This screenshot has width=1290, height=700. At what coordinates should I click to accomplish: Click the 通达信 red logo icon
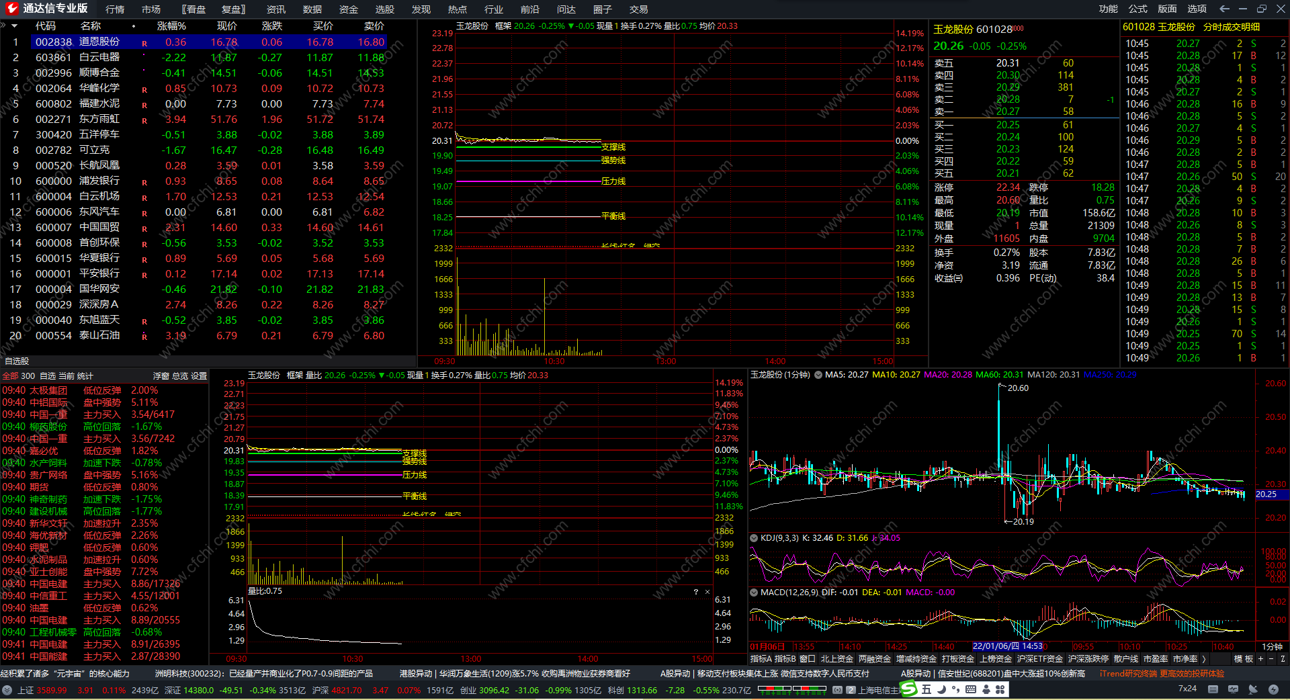click(x=11, y=9)
